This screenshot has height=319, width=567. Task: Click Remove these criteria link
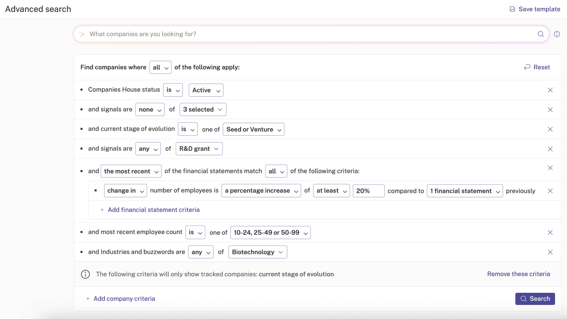tap(518, 274)
